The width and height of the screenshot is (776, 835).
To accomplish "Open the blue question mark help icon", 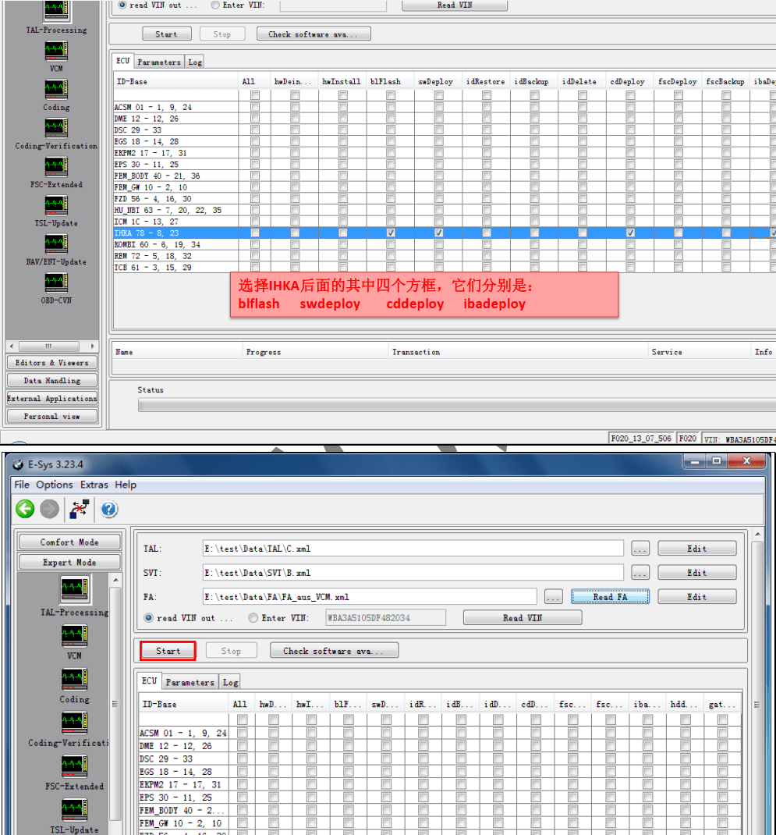I will 109,510.
